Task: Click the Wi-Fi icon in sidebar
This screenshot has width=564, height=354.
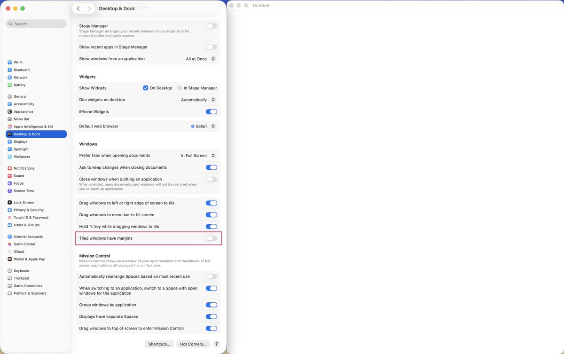Action: pos(9,63)
